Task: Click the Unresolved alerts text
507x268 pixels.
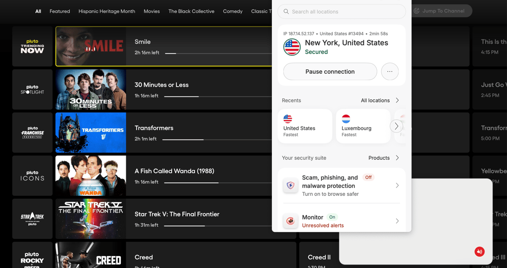Action: coord(323,225)
